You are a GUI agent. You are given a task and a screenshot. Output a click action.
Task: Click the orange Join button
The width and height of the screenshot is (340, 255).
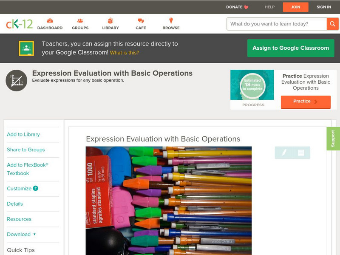coord(295,7)
